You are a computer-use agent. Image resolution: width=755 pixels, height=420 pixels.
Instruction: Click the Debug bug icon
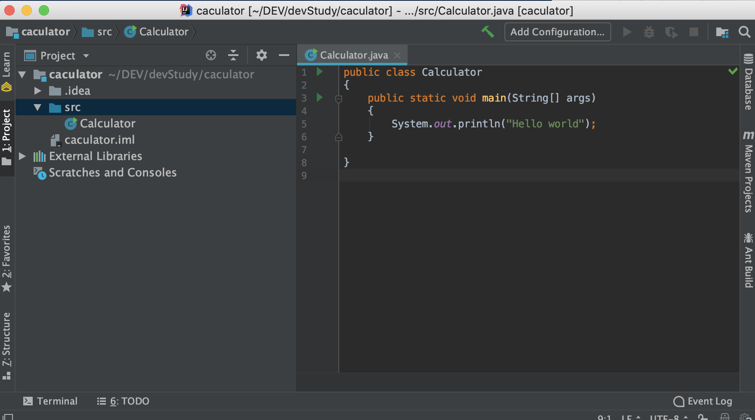tap(649, 32)
